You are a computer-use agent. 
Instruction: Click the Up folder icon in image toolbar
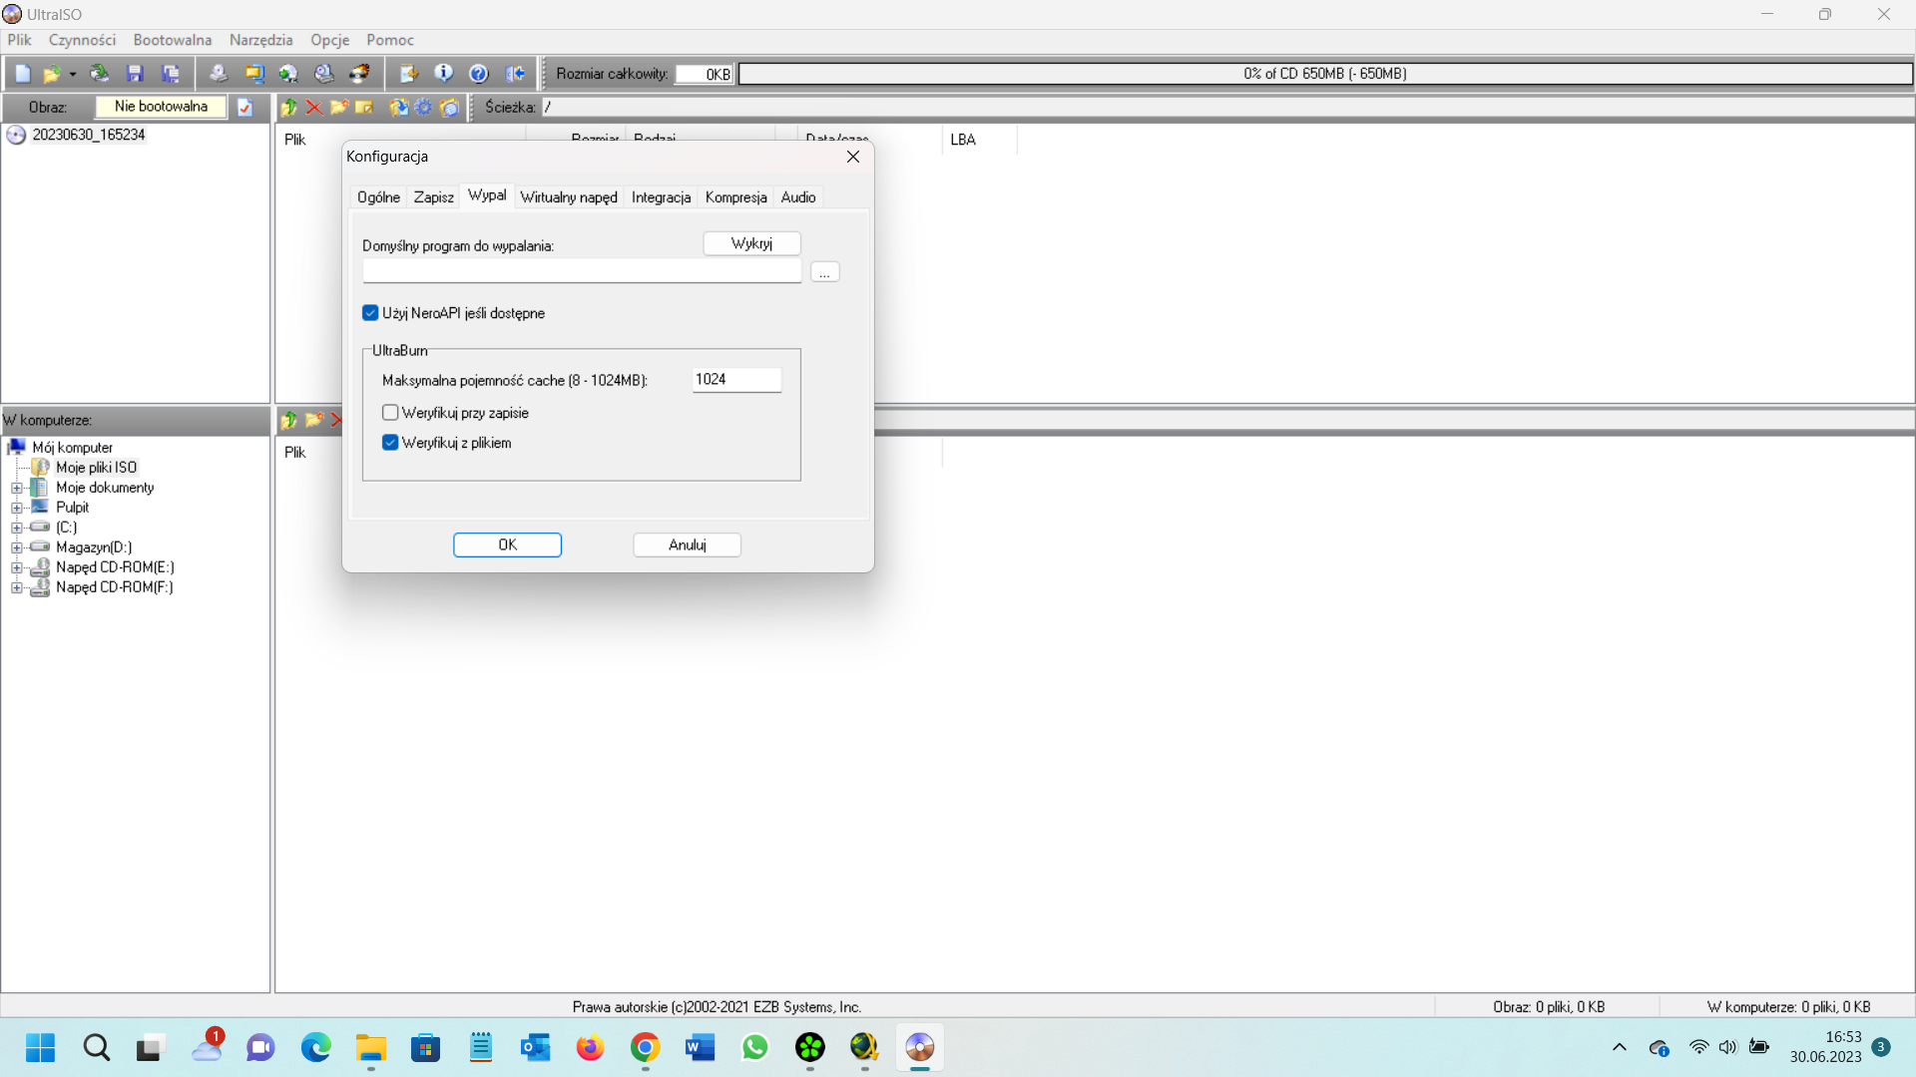289,108
